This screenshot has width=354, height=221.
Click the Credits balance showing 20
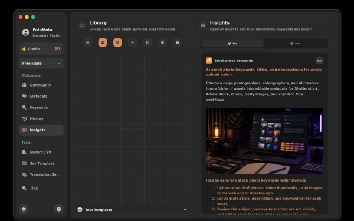point(41,49)
